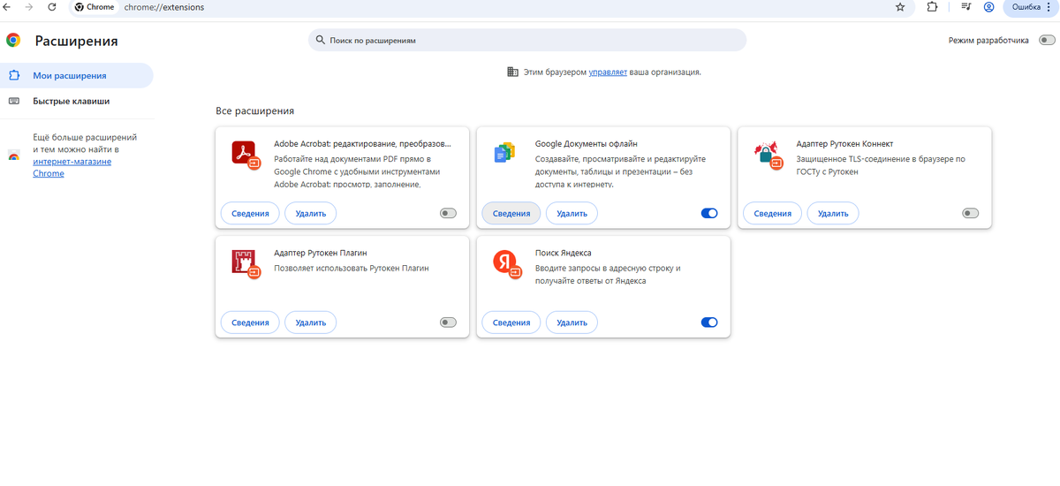Click the Adobe Acrobat extension icon
This screenshot has height=486, width=1060.
click(x=245, y=154)
